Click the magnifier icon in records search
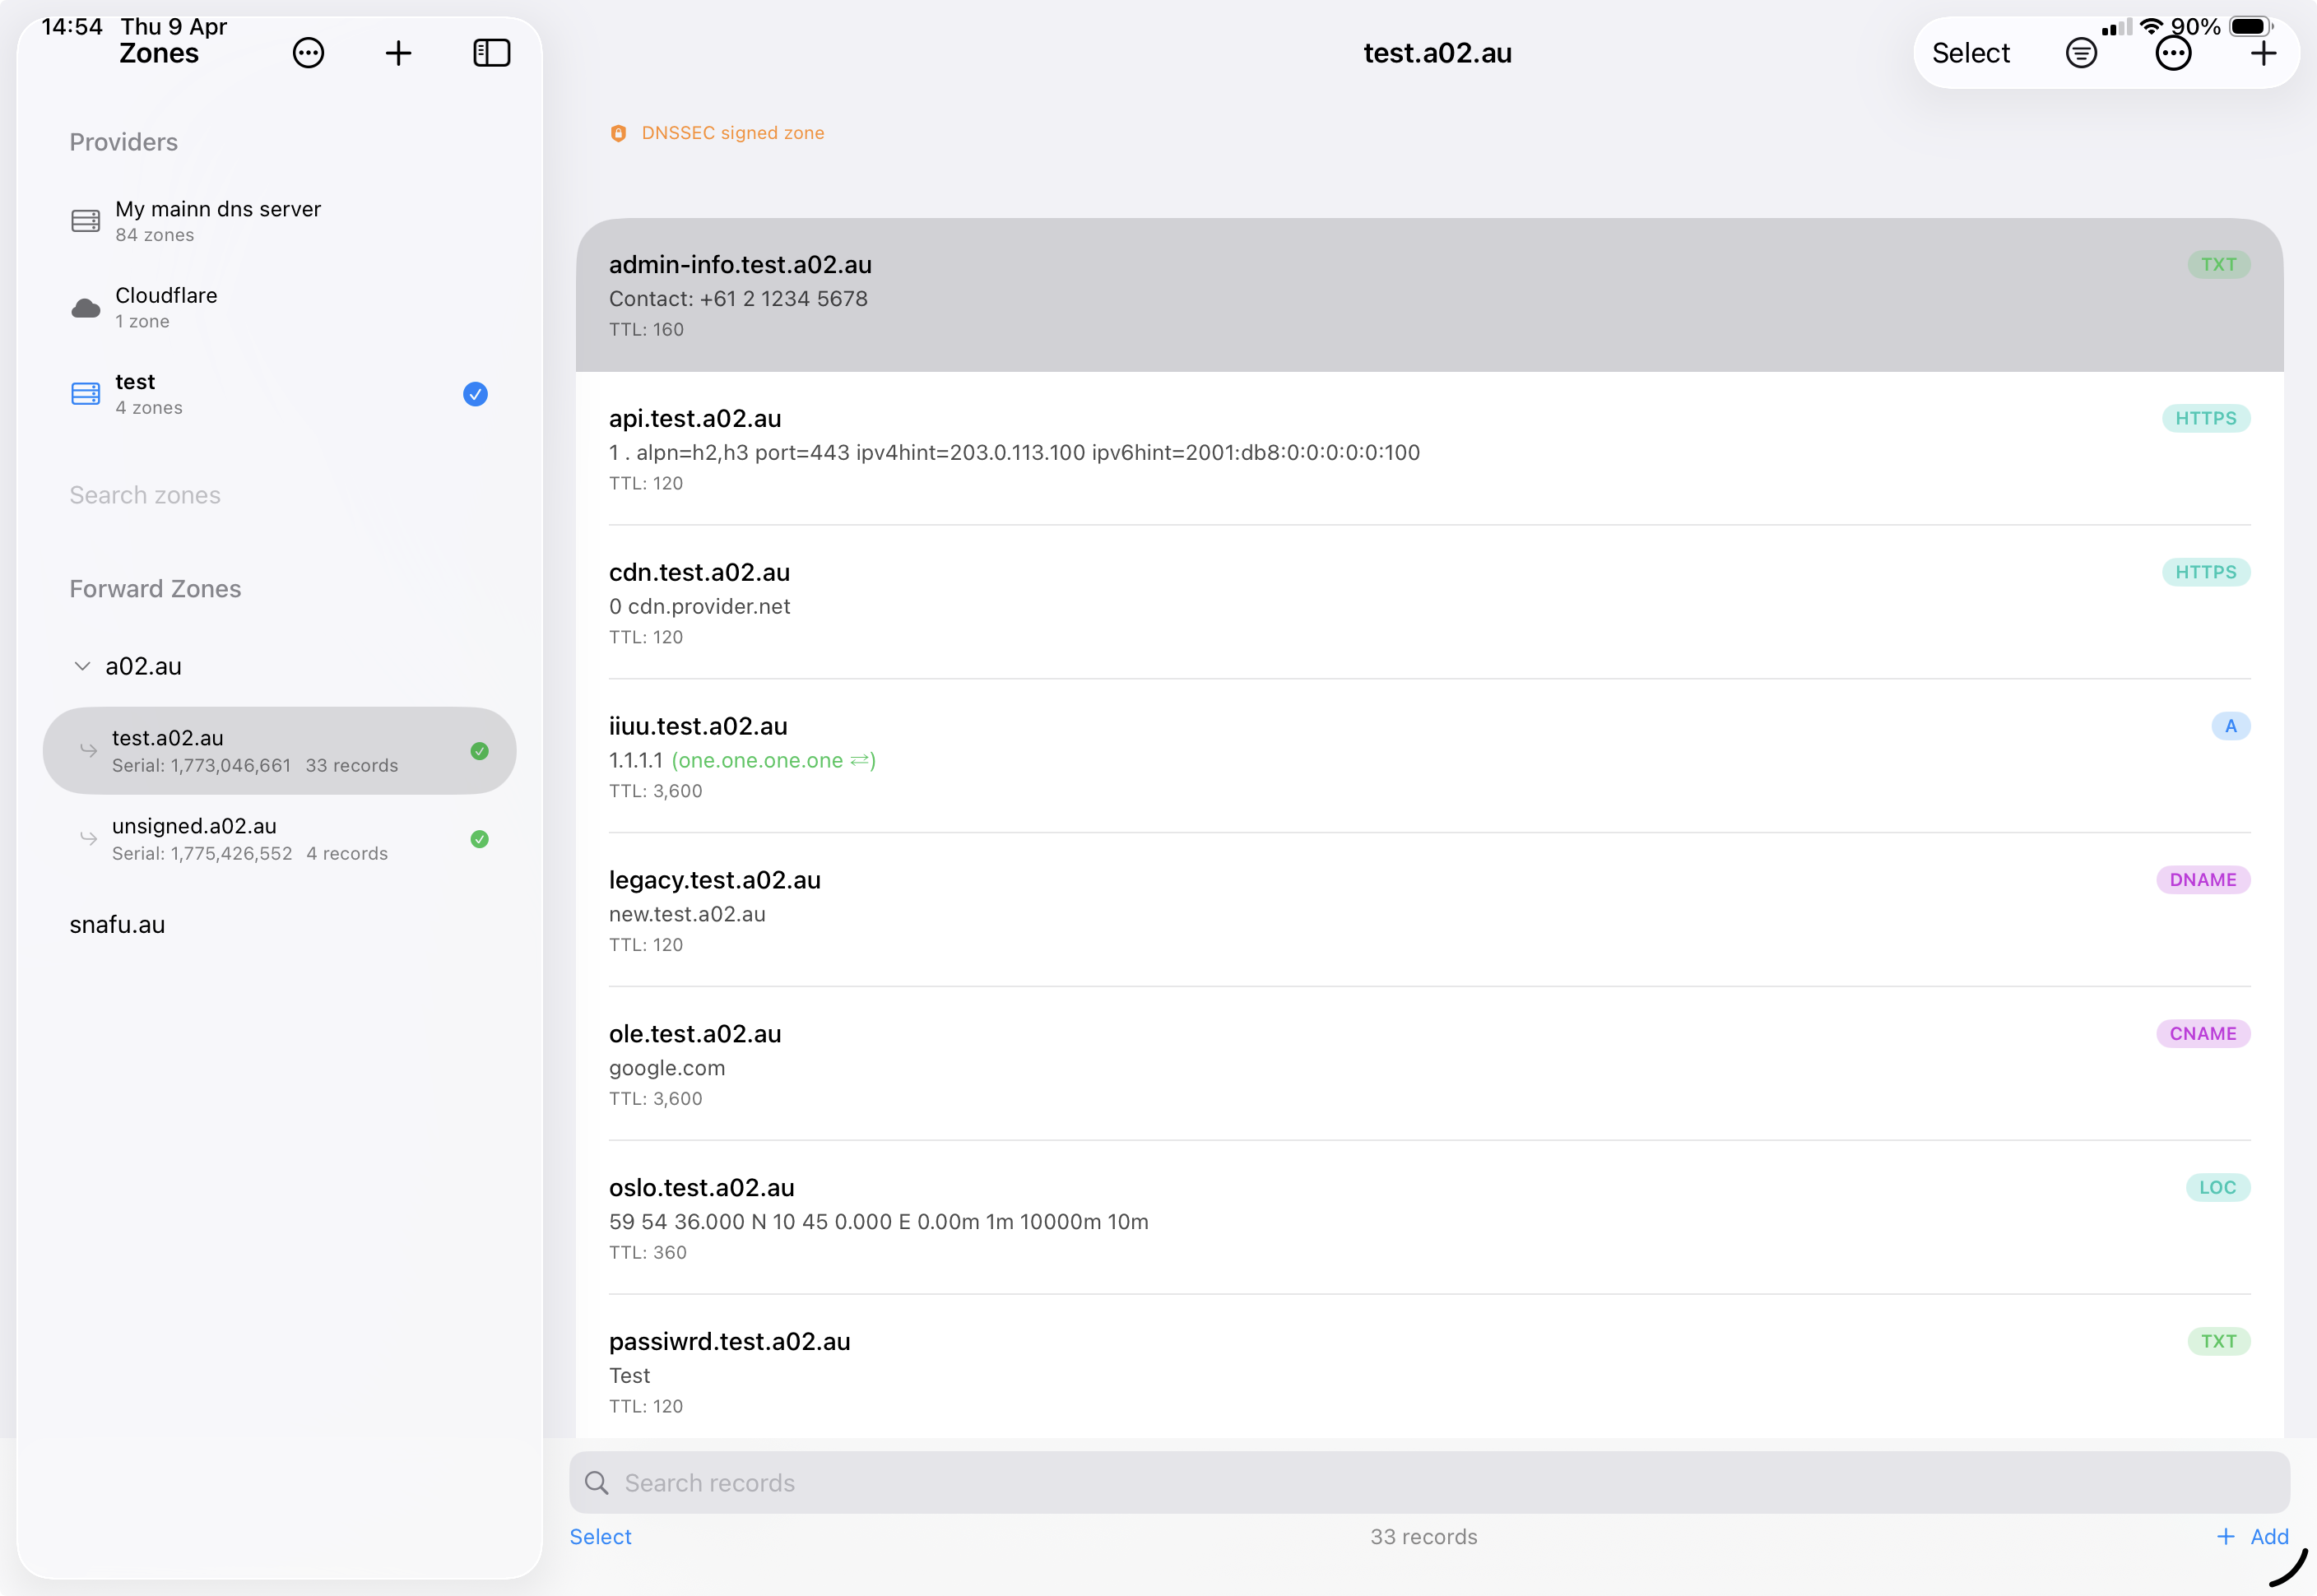The image size is (2317, 1596). coord(597,1483)
